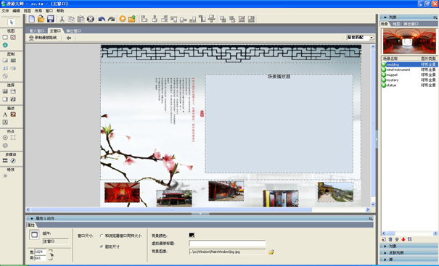Viewport: 439px width, 266px height.
Task: Open a project with the folder icon
Action: (x=41, y=19)
